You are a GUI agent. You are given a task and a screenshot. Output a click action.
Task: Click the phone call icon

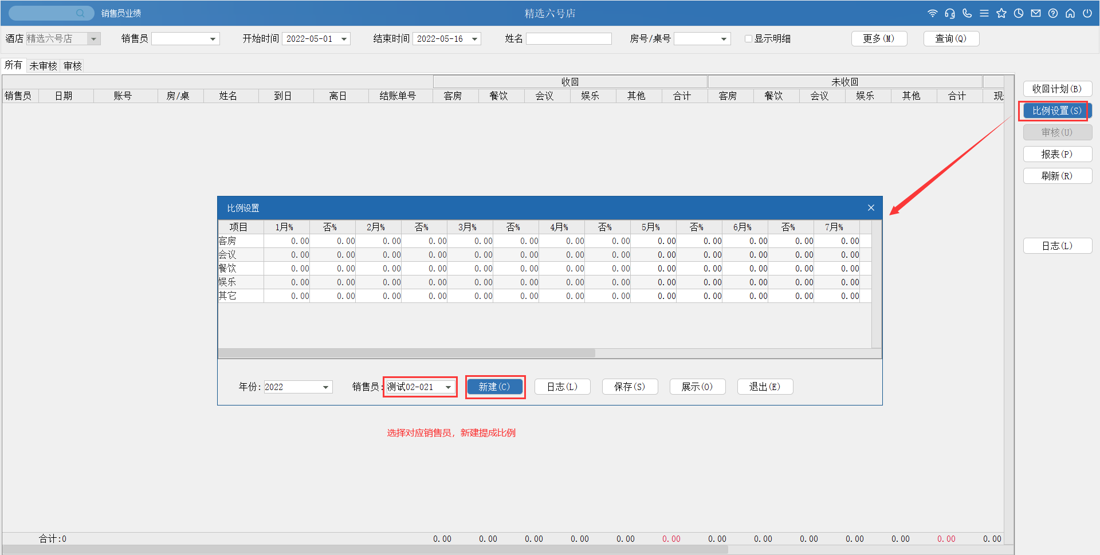point(967,13)
